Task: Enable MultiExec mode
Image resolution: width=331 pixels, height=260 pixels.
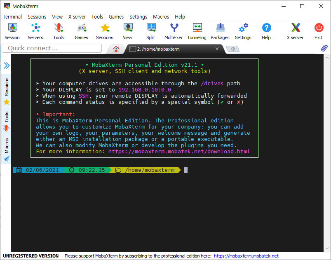Action: [174, 31]
